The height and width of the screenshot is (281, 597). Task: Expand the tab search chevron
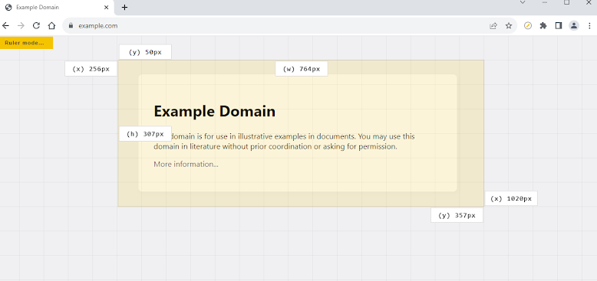coord(523,2)
